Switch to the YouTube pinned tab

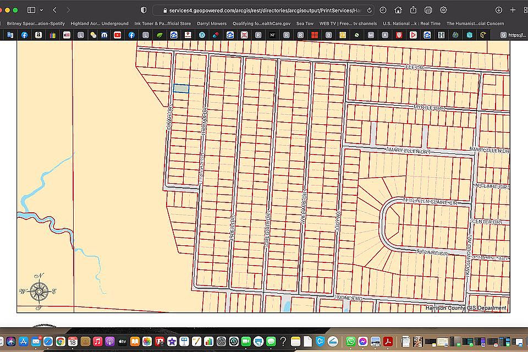point(118,35)
